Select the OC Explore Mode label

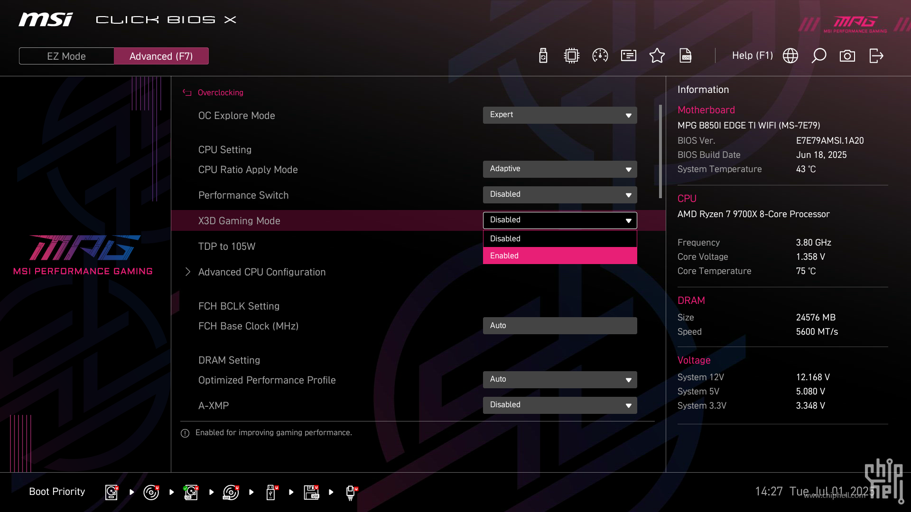[x=237, y=116]
